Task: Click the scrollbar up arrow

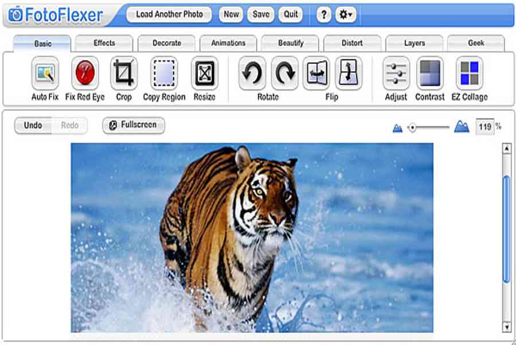Action: (x=507, y=148)
